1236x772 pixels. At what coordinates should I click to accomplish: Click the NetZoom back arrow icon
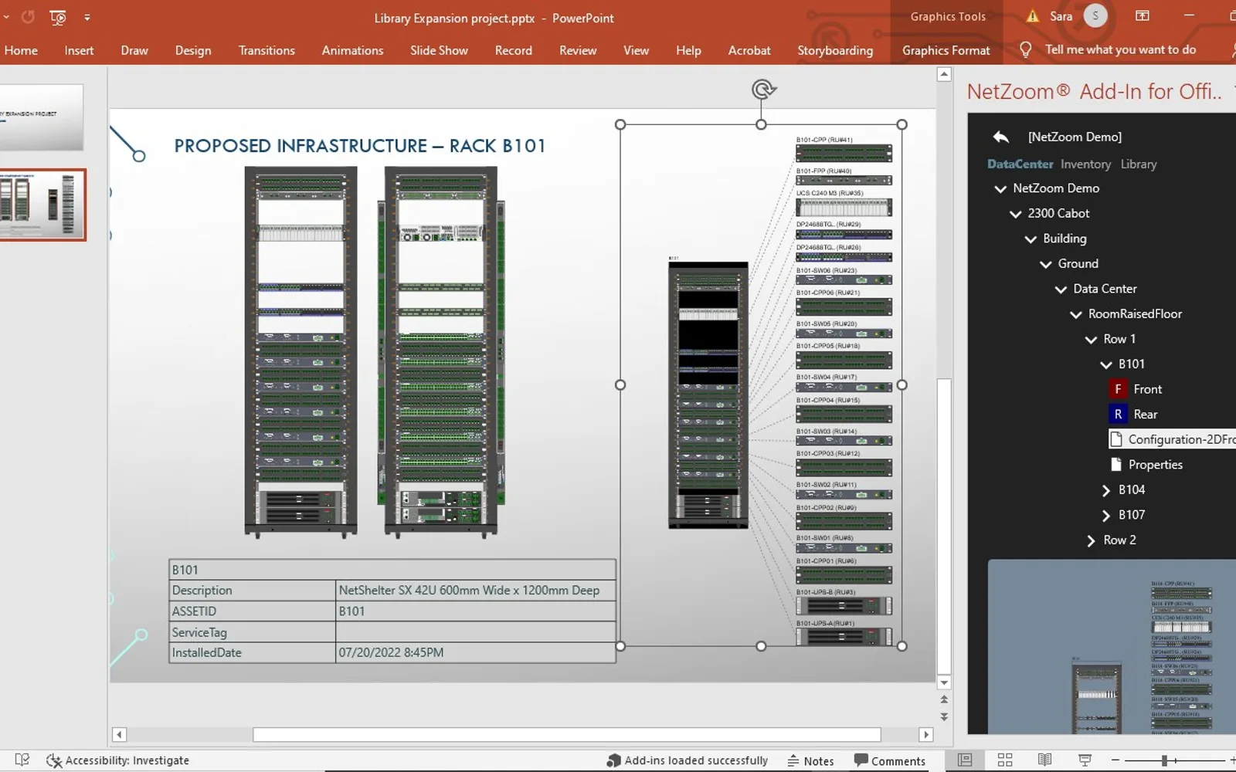pyautogui.click(x=1000, y=137)
